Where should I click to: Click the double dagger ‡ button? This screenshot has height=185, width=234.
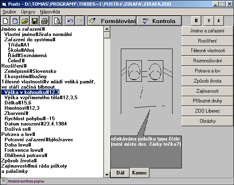pyautogui.click(x=219, y=21)
